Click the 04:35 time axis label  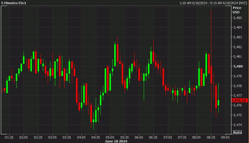click(x=96, y=137)
